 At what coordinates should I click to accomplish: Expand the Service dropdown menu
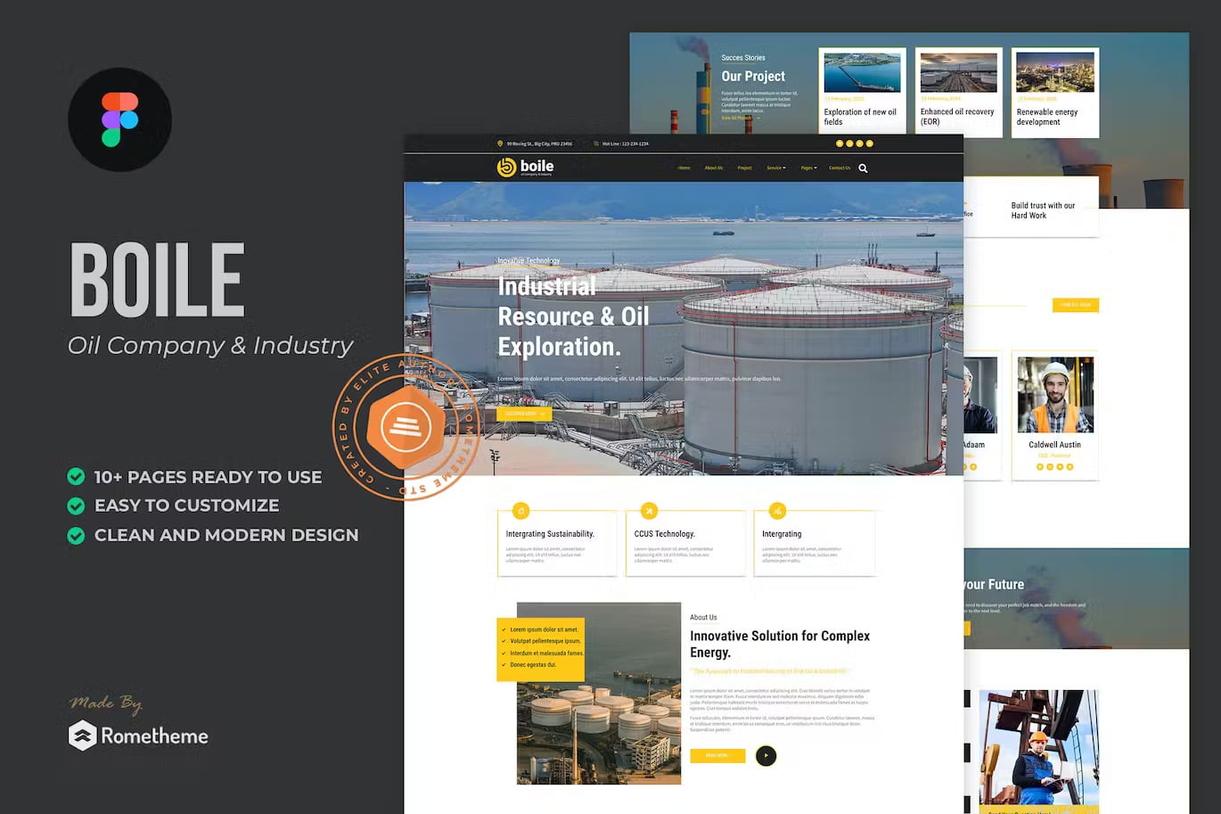click(x=776, y=168)
